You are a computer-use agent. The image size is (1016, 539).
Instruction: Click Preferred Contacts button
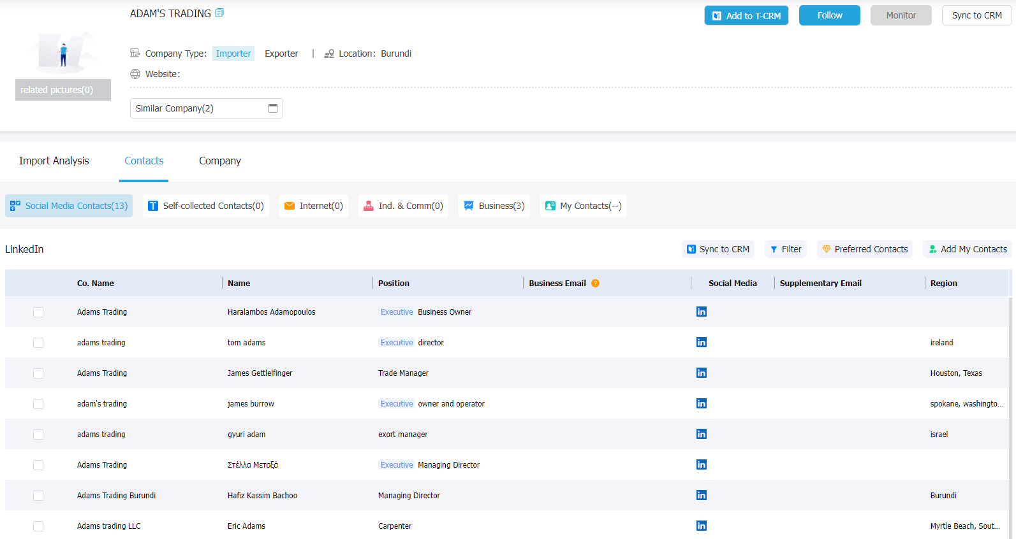865,249
